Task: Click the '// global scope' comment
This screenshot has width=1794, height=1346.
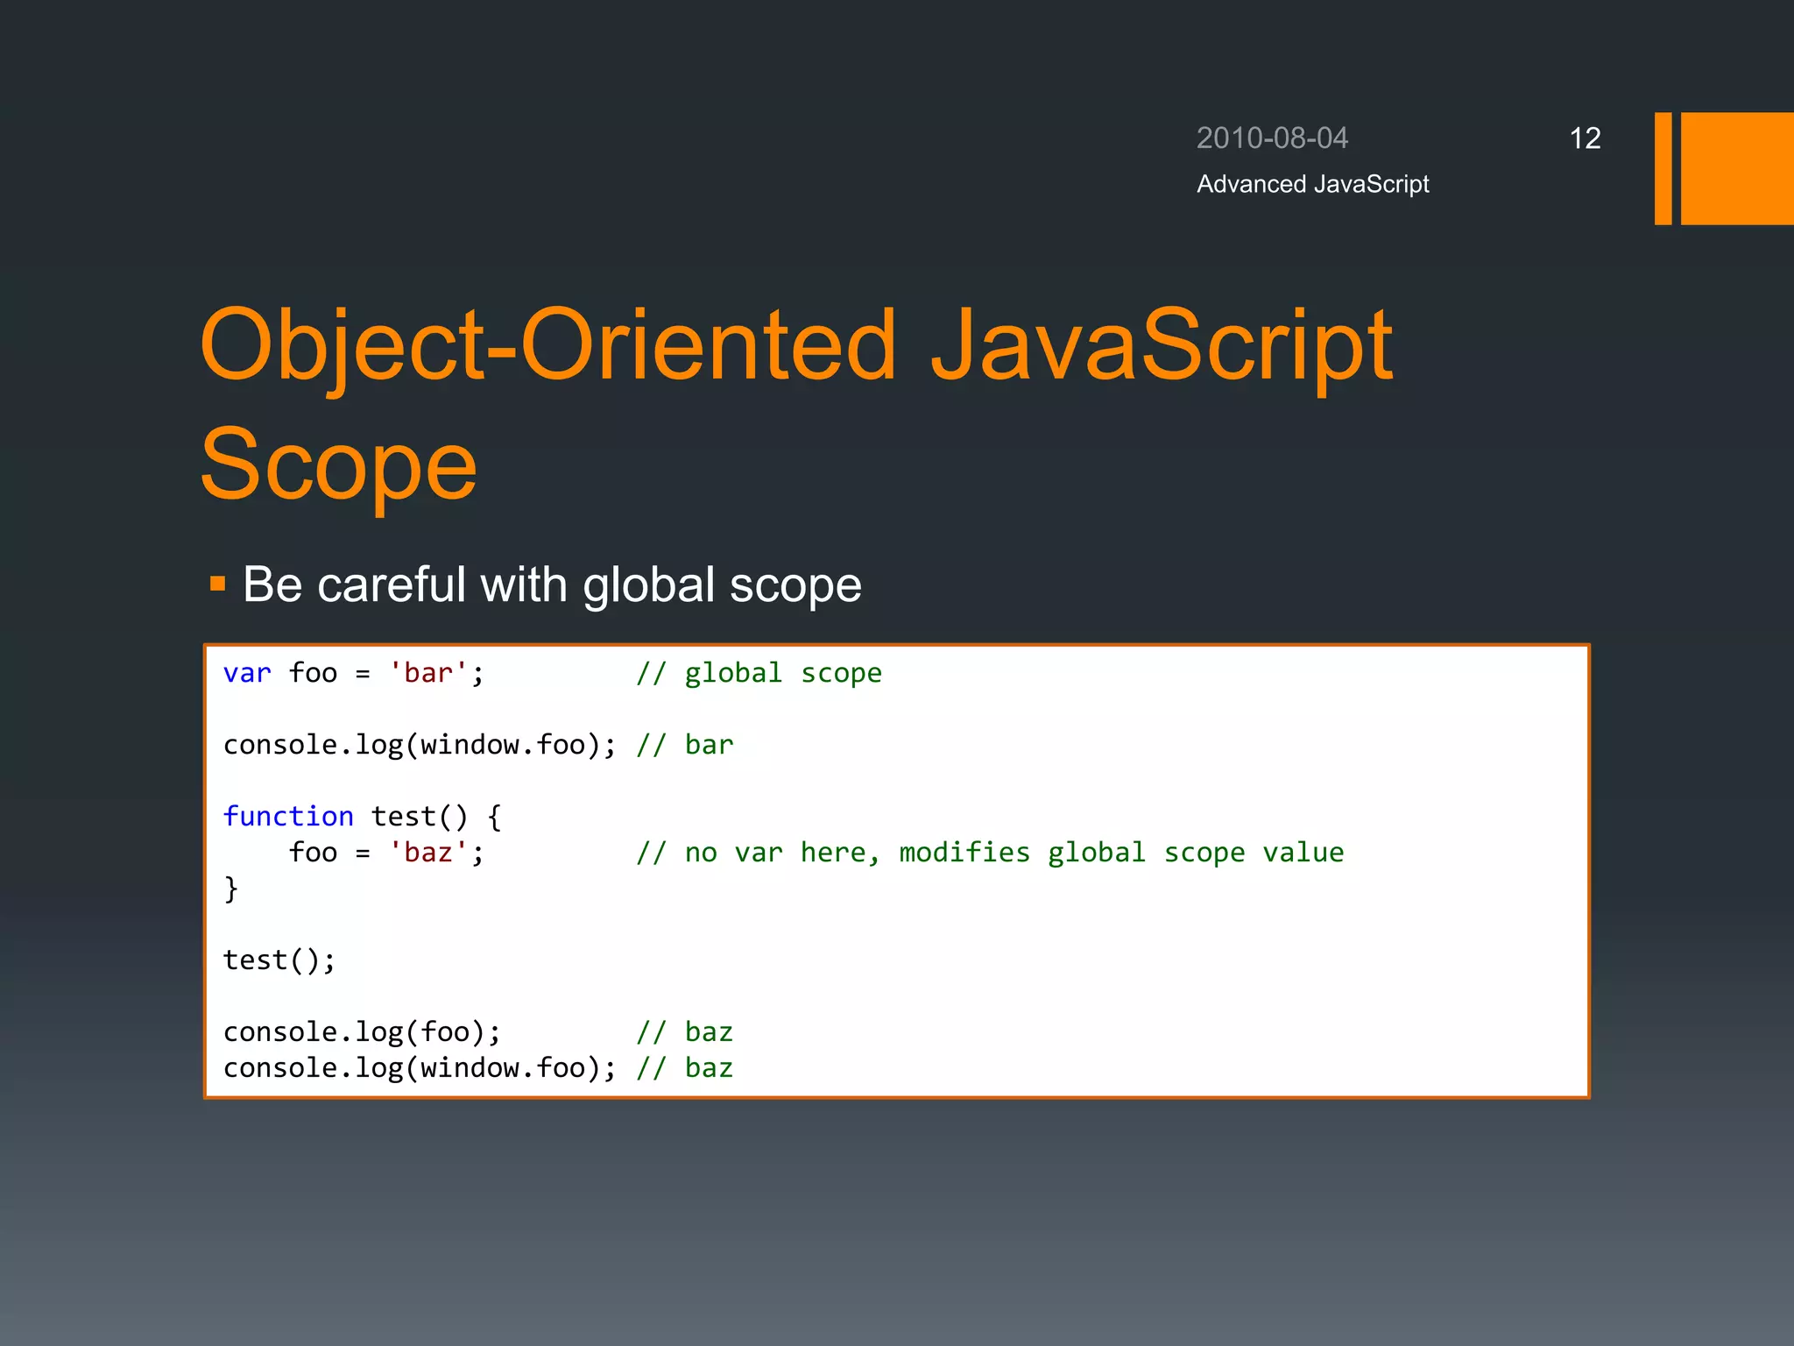Action: 759,673
